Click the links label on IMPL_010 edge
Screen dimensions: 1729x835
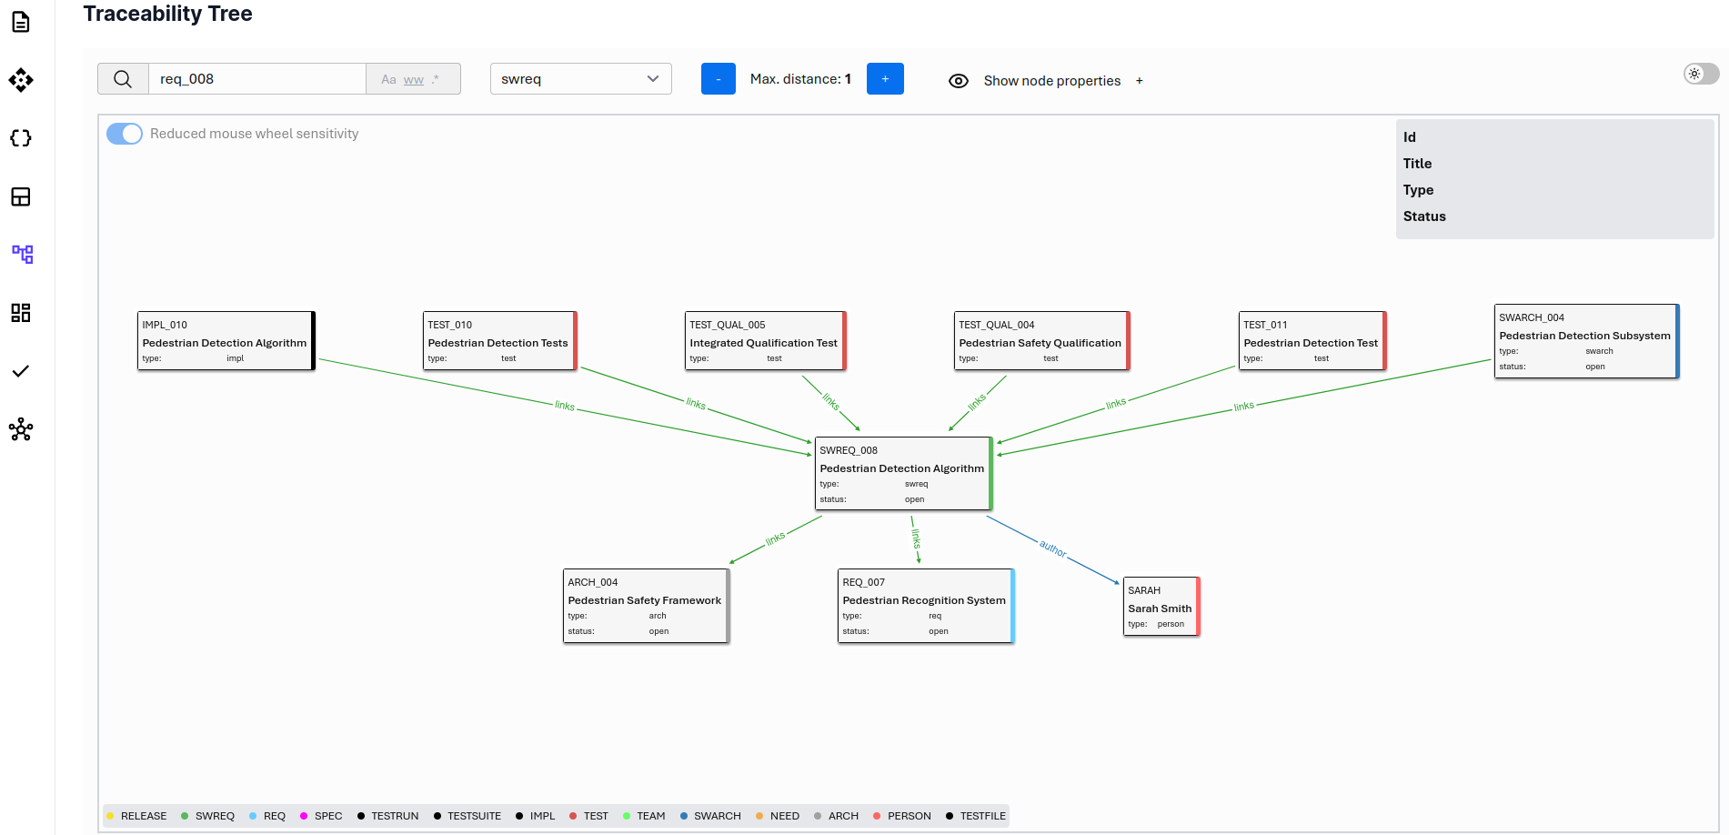(x=565, y=406)
